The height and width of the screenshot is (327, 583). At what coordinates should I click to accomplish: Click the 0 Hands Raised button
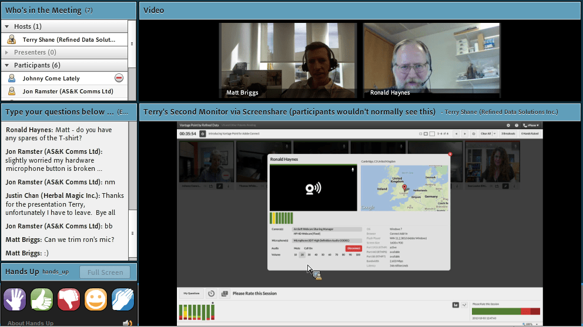pos(530,134)
